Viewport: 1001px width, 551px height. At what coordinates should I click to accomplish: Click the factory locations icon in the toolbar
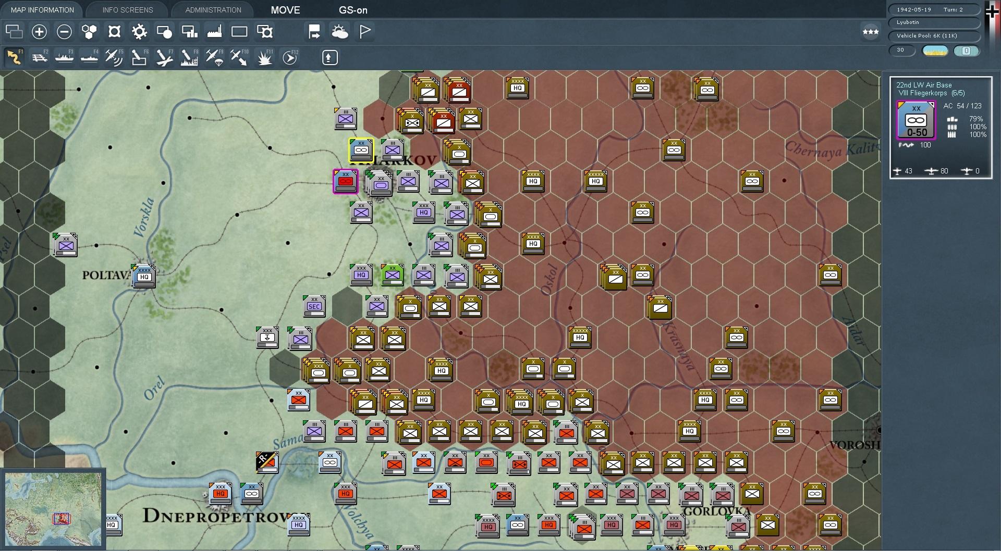click(214, 32)
